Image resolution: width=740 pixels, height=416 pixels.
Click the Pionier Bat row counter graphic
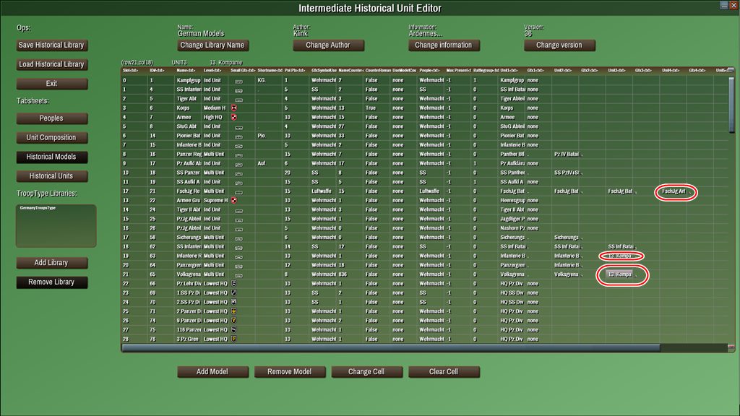click(x=238, y=136)
